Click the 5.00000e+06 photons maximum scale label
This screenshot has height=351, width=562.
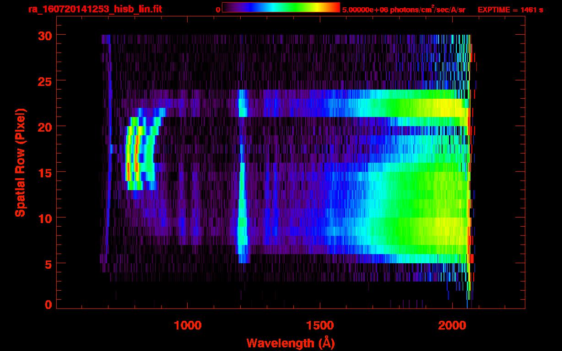click(404, 10)
